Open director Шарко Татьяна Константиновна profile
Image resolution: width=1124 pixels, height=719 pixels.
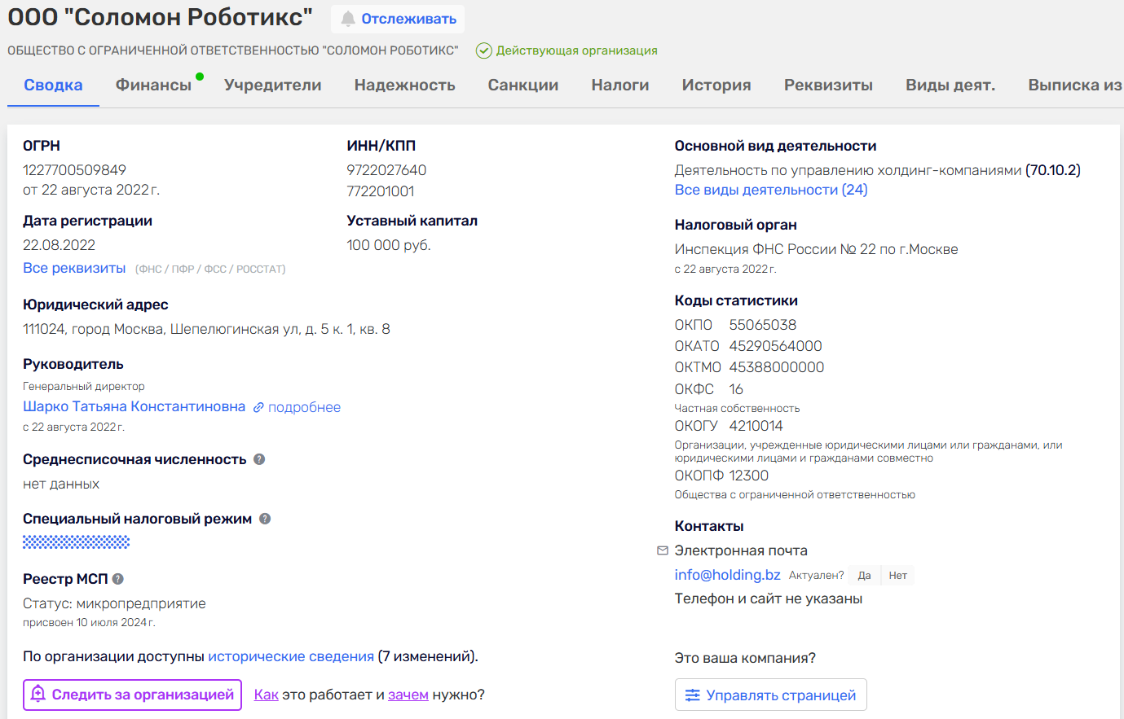(x=134, y=406)
